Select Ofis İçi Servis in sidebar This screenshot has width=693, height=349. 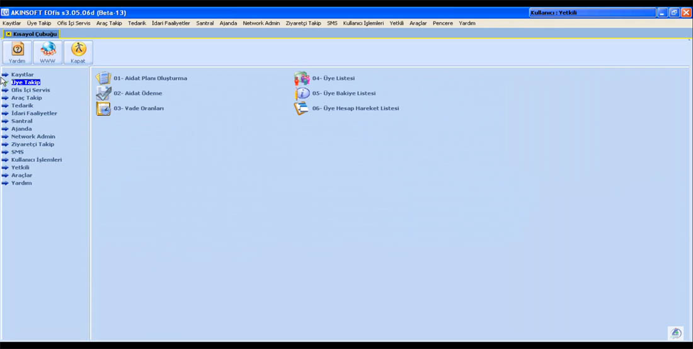point(30,90)
